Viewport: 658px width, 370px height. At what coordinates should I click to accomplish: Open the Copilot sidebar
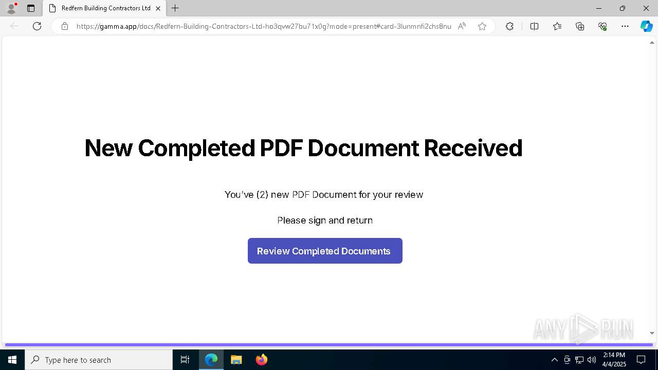pos(646,26)
